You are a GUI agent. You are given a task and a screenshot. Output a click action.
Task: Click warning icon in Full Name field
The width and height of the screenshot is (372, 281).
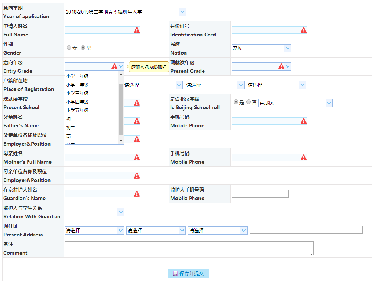click(x=137, y=30)
